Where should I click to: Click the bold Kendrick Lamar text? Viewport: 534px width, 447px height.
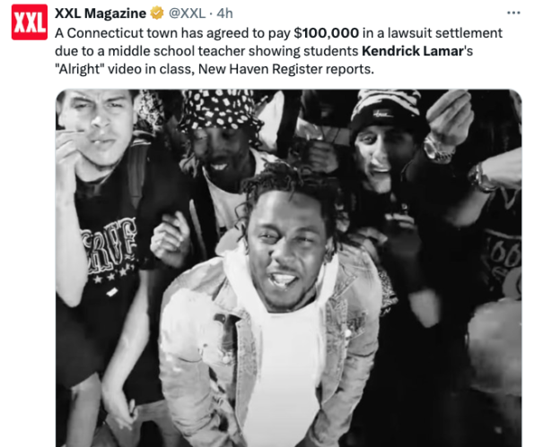click(x=413, y=51)
